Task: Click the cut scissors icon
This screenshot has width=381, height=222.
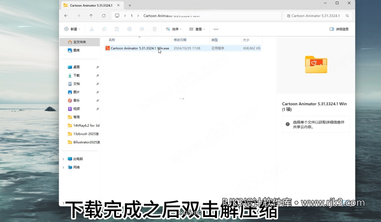Action: coord(91,29)
